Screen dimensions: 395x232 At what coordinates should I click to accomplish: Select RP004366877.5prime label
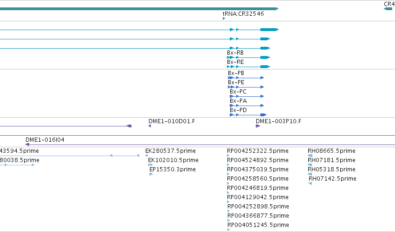[x=258, y=216]
